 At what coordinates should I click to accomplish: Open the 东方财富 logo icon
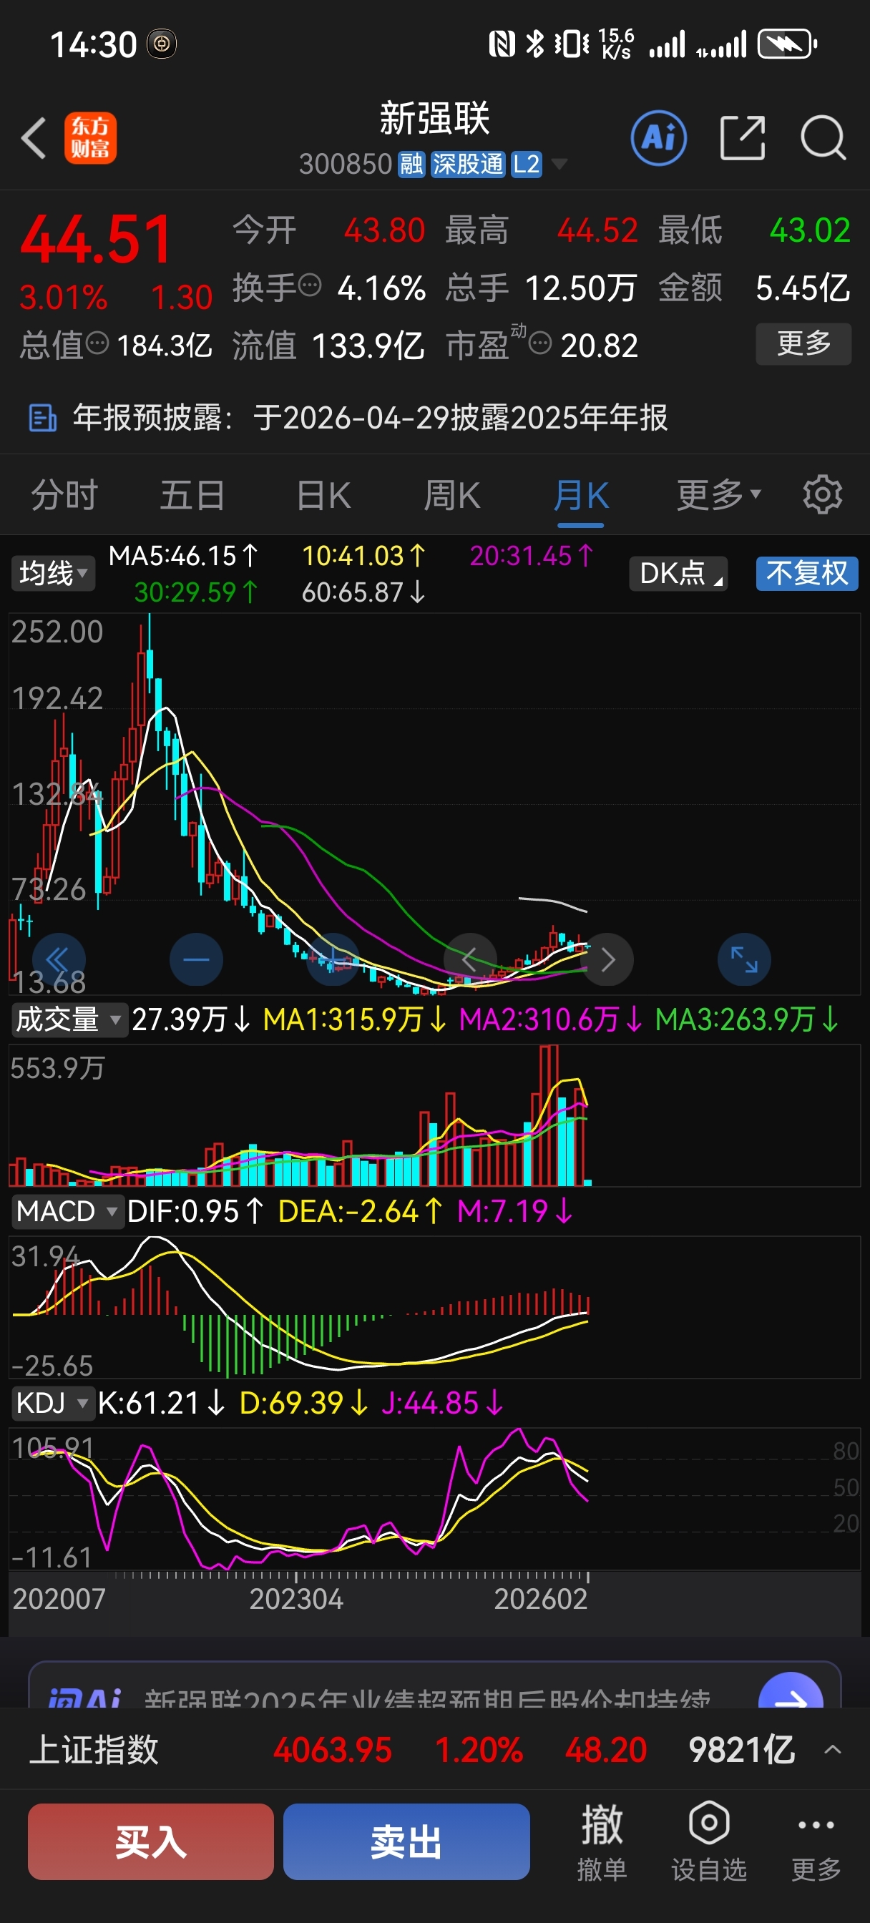point(90,138)
